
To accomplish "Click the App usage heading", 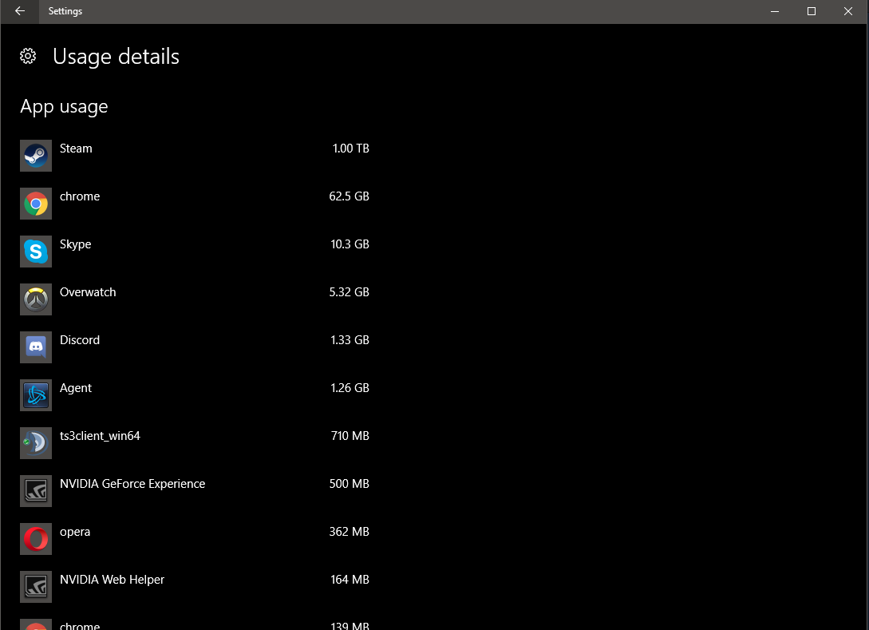I will [65, 107].
